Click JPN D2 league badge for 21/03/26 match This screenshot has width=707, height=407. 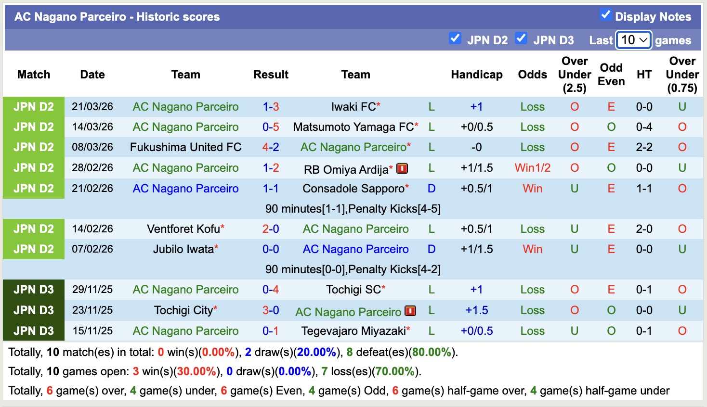(34, 107)
